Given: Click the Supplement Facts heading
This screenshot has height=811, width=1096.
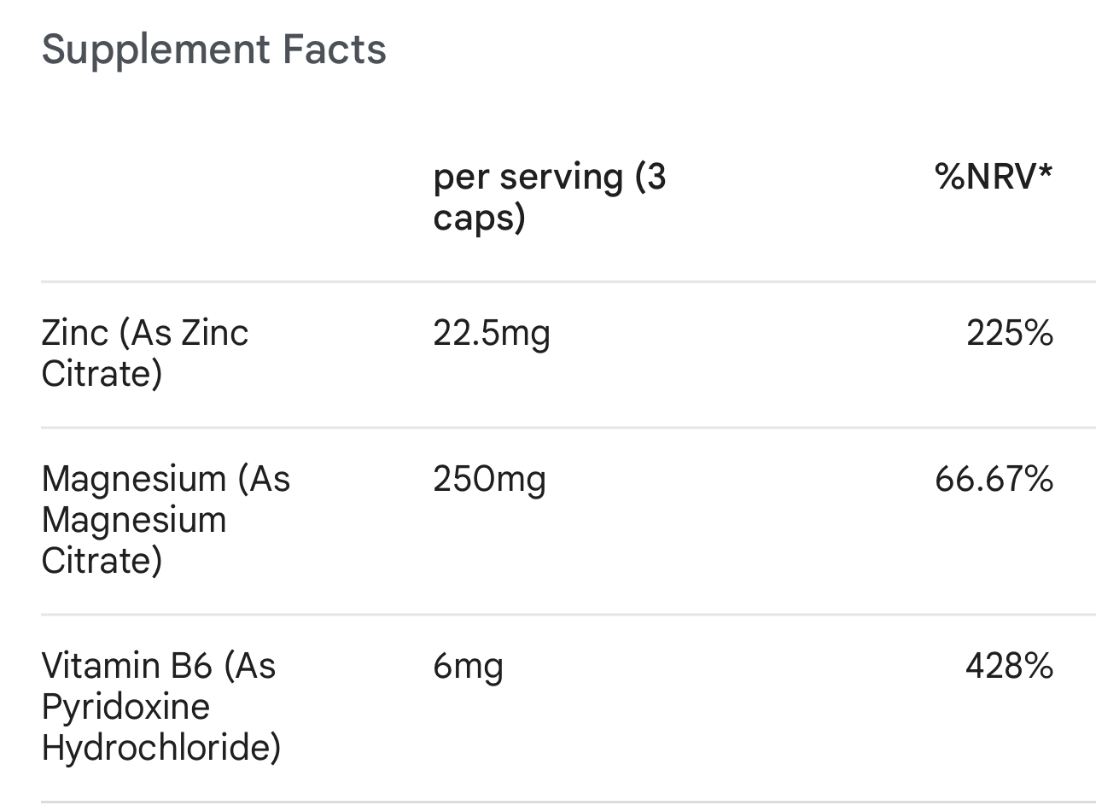Looking at the screenshot, I should (x=213, y=50).
